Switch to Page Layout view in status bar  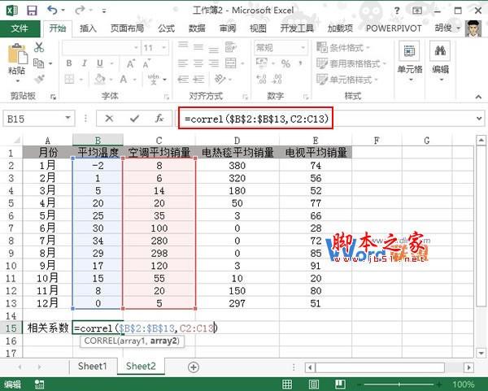pyautogui.click(x=313, y=384)
